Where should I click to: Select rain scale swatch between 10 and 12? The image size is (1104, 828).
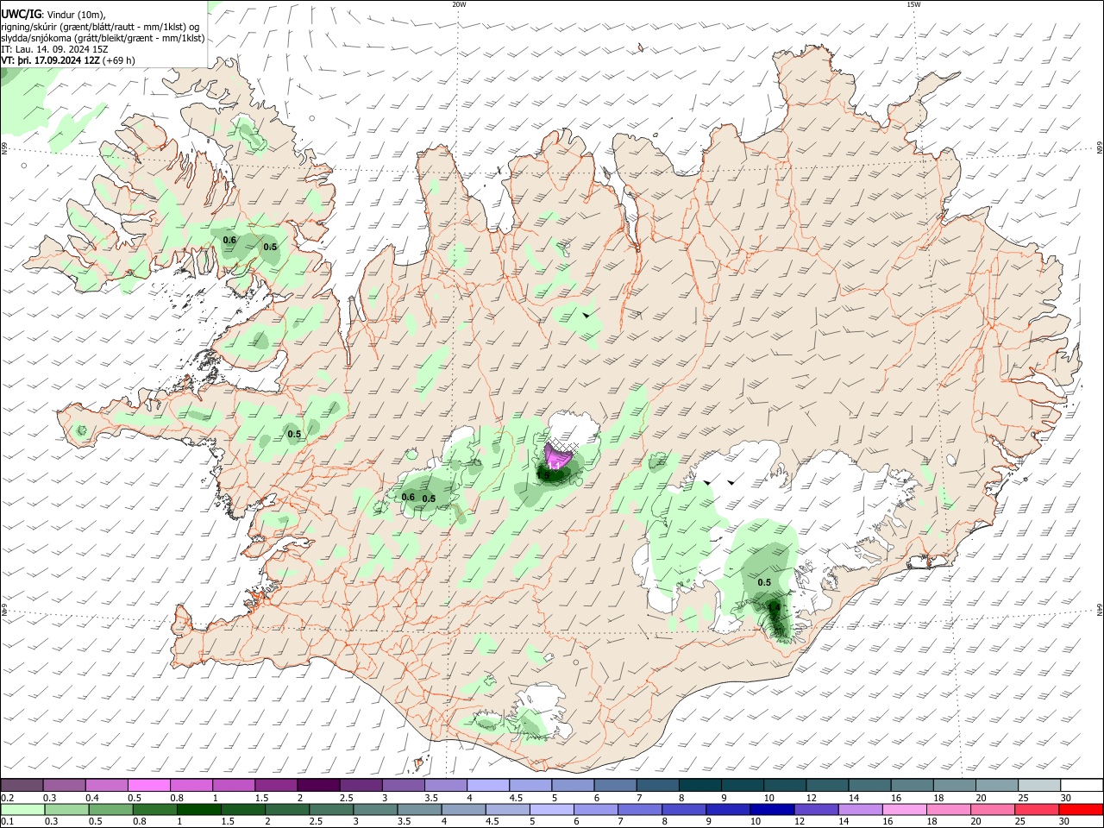click(773, 809)
